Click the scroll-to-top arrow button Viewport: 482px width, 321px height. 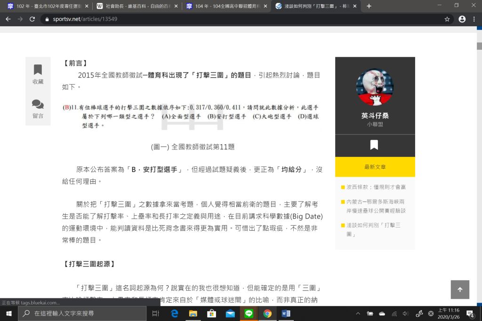pos(460,290)
